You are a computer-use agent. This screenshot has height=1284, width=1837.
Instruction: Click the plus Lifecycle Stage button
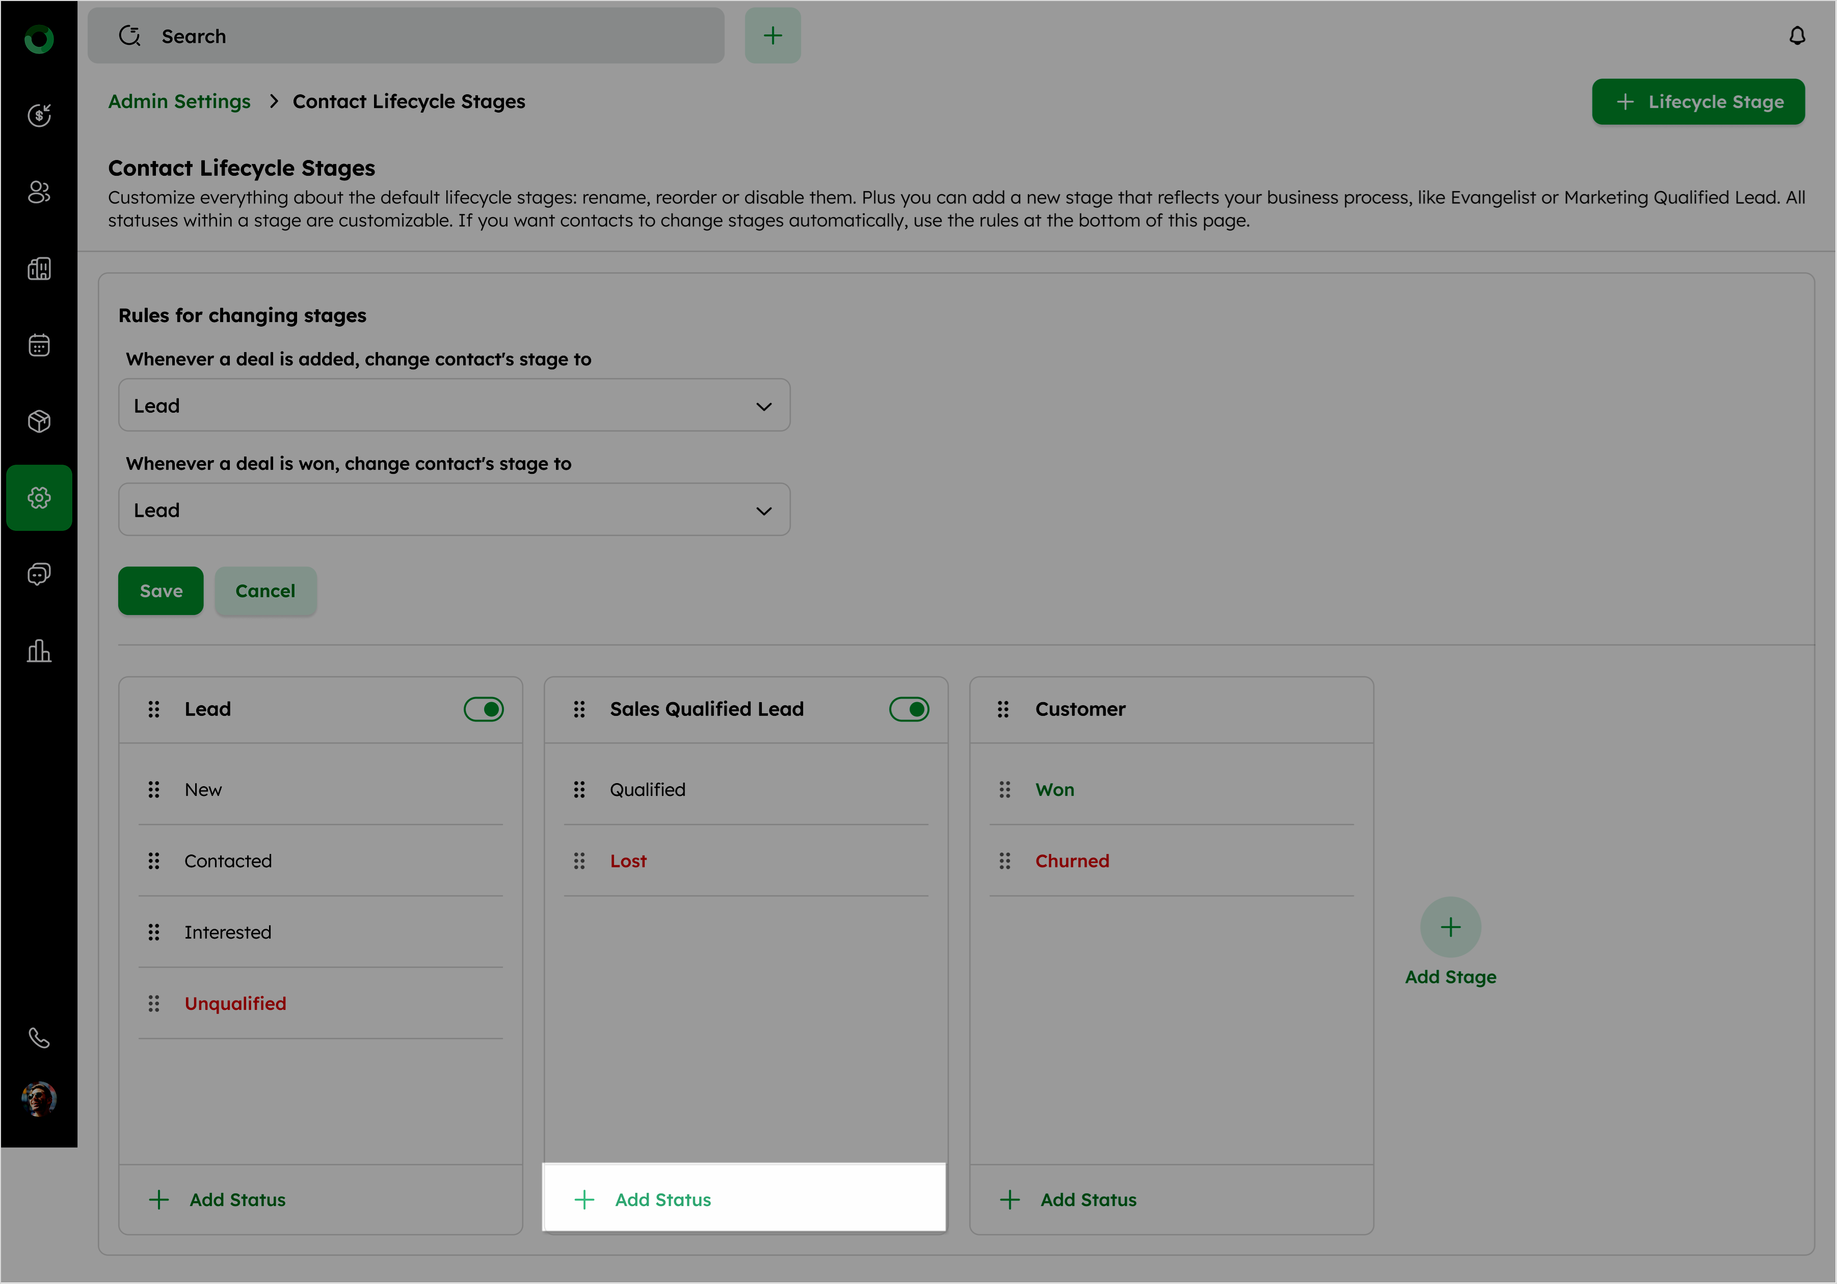coord(1698,101)
